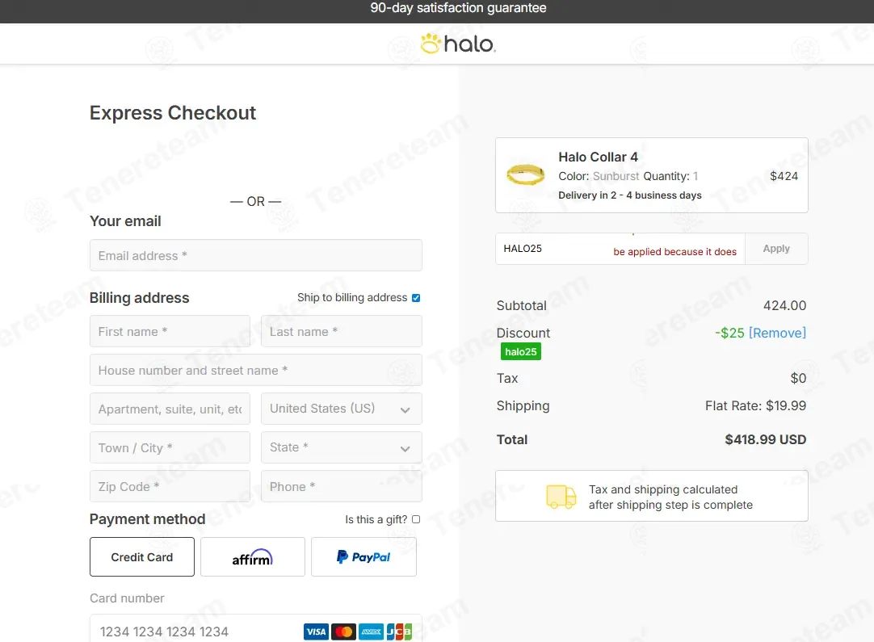
Task: Open the United States (US) country dropdown
Action: [341, 409]
